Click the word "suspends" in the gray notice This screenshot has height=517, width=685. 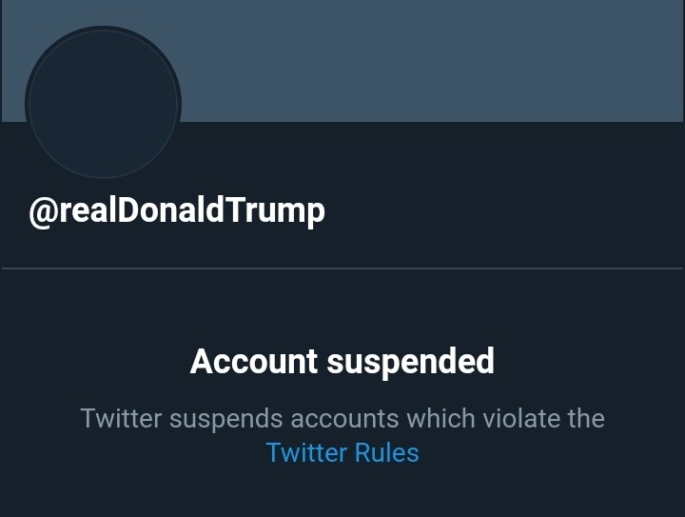[226, 418]
